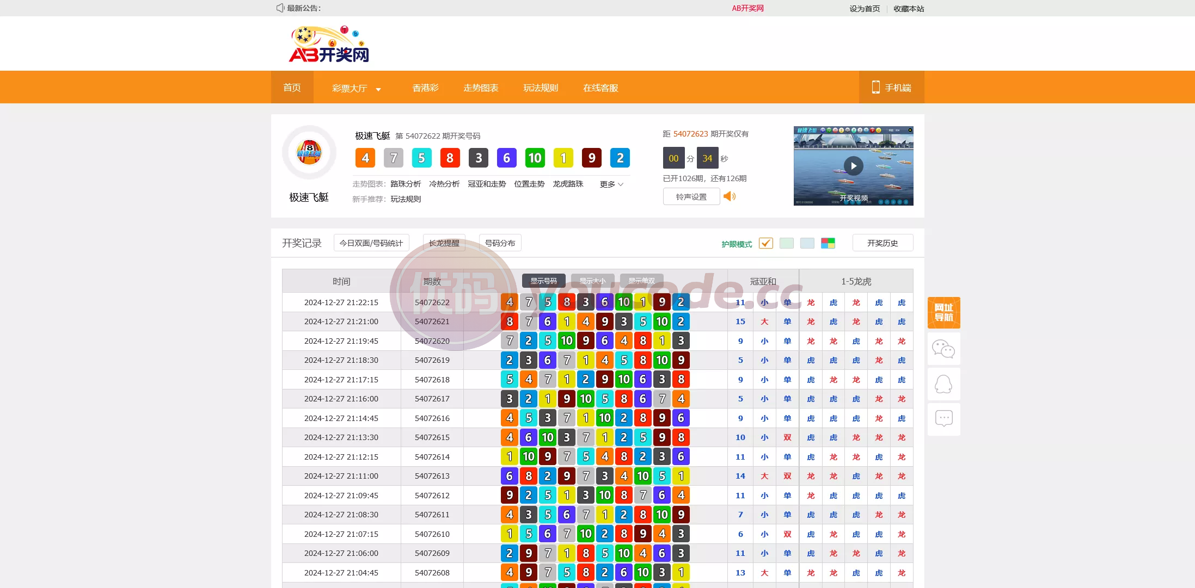Toggle 显示大小 display mode
This screenshot has width=1195, height=588.
click(x=593, y=281)
